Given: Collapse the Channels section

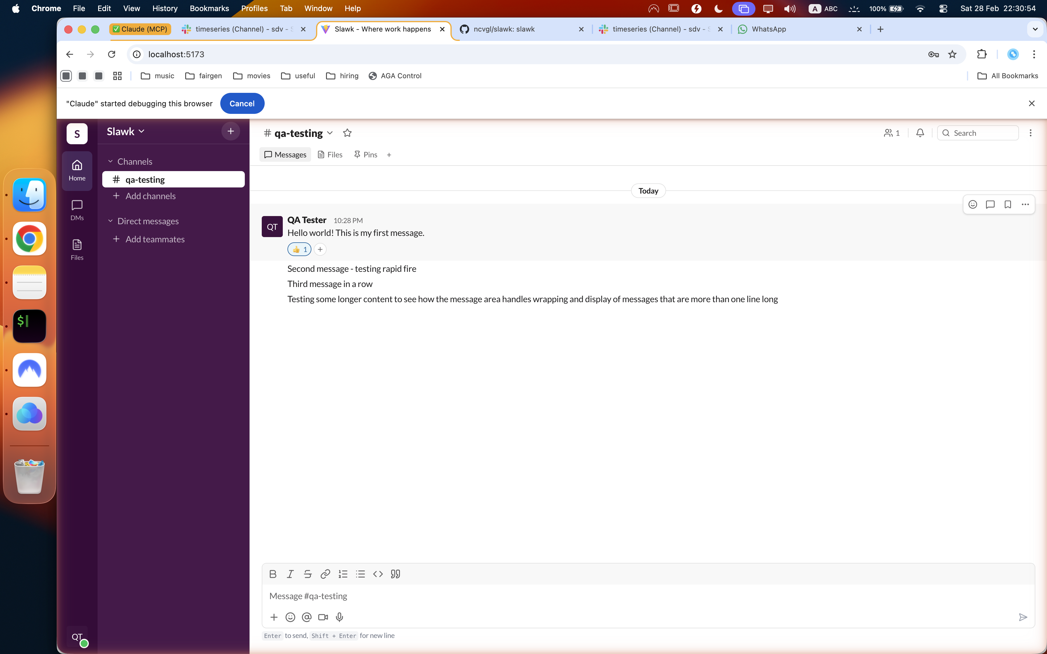Looking at the screenshot, I should [x=110, y=161].
